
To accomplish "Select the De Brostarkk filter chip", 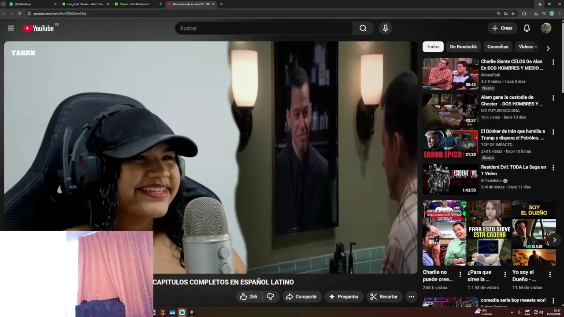I will (463, 47).
